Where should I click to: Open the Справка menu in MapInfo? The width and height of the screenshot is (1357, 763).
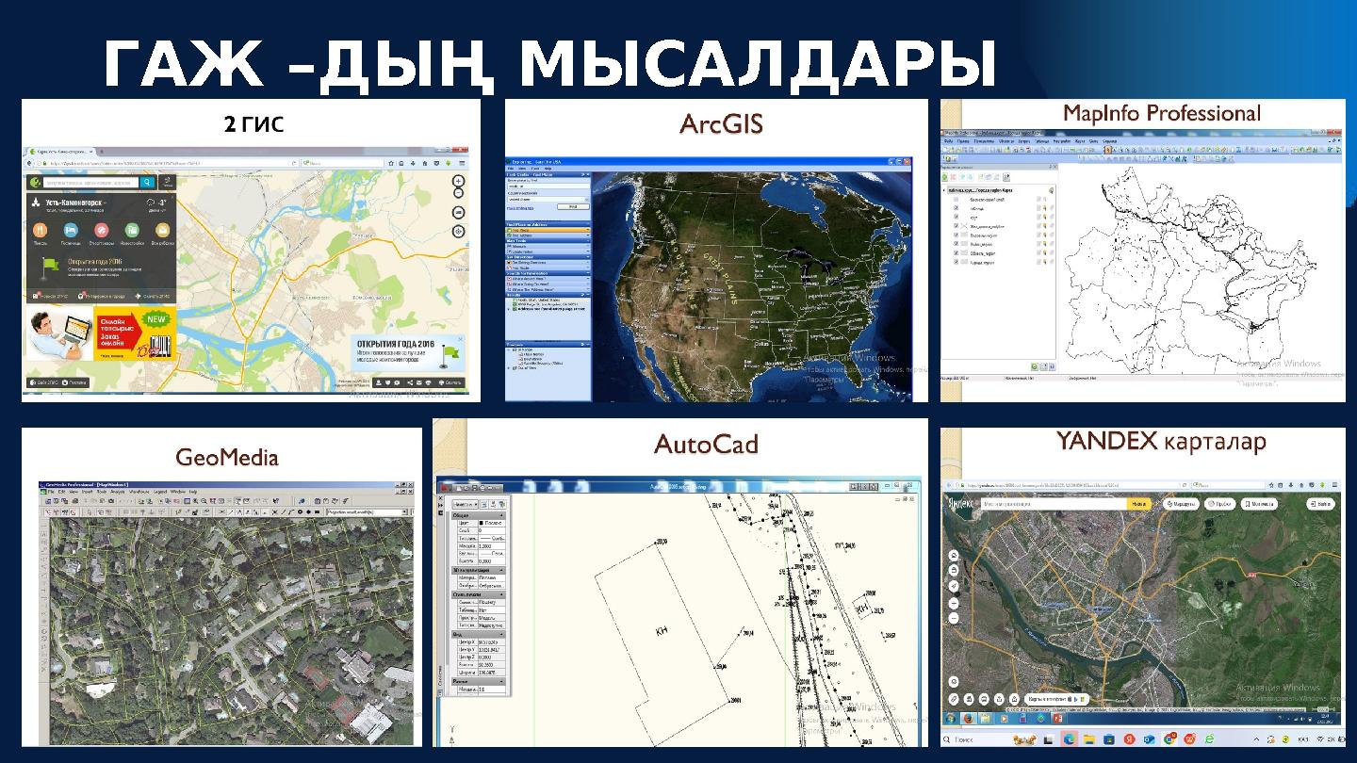click(x=1110, y=141)
